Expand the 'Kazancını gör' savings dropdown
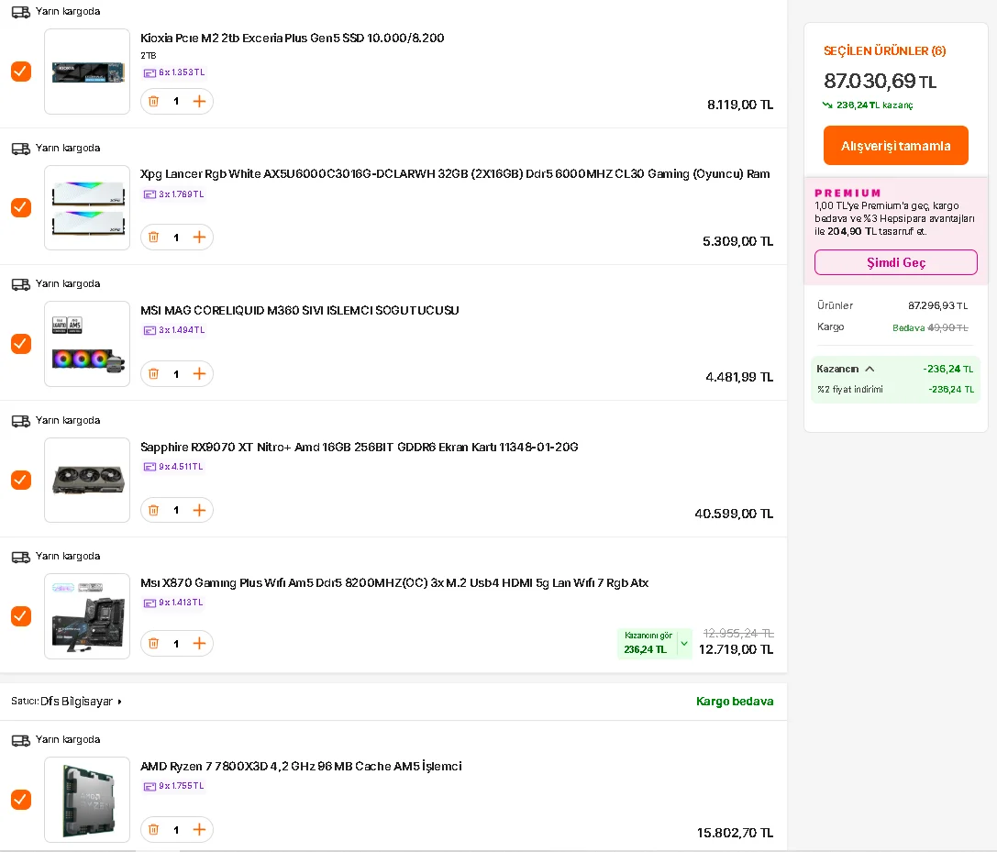 point(683,643)
